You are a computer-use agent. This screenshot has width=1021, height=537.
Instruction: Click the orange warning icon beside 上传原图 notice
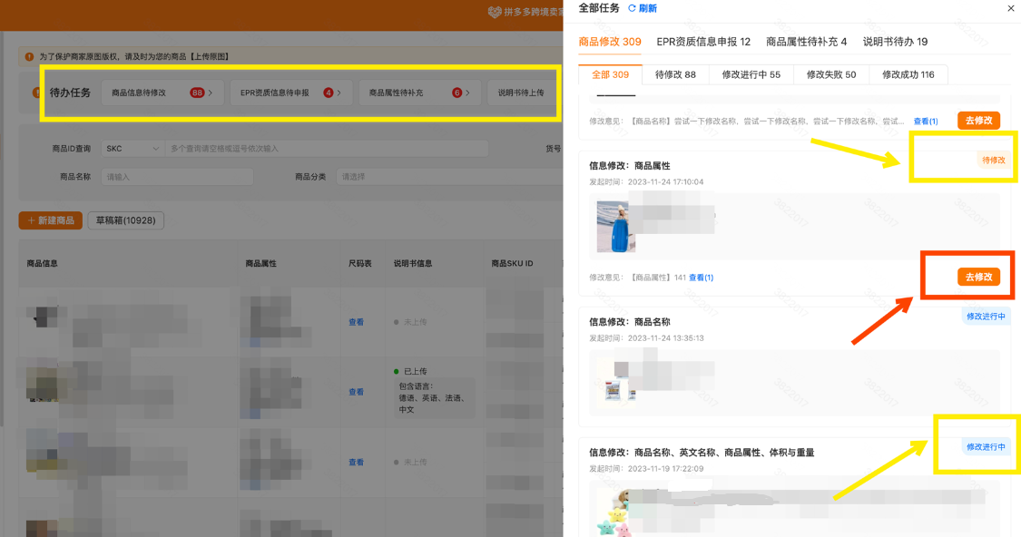point(29,57)
